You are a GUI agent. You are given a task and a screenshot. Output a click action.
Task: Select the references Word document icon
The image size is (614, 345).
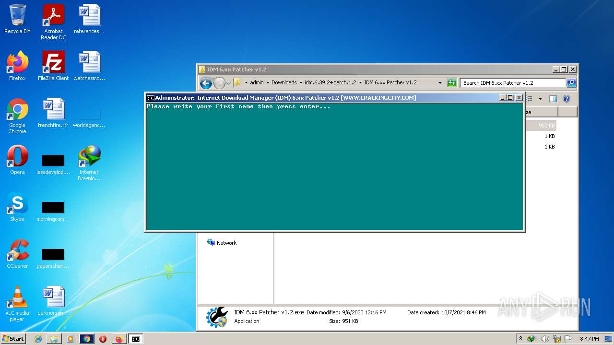tap(89, 19)
